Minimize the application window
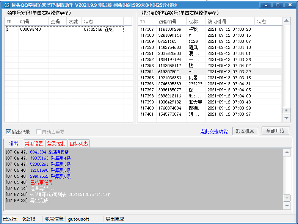This screenshot has width=298, height=224. pos(266,5)
